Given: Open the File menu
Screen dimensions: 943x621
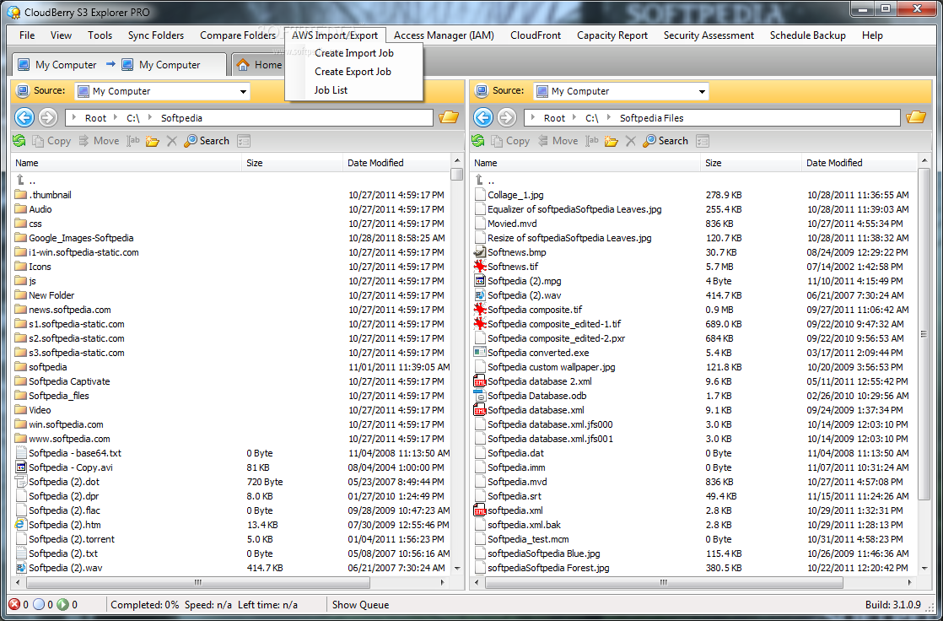Looking at the screenshot, I should pos(27,35).
